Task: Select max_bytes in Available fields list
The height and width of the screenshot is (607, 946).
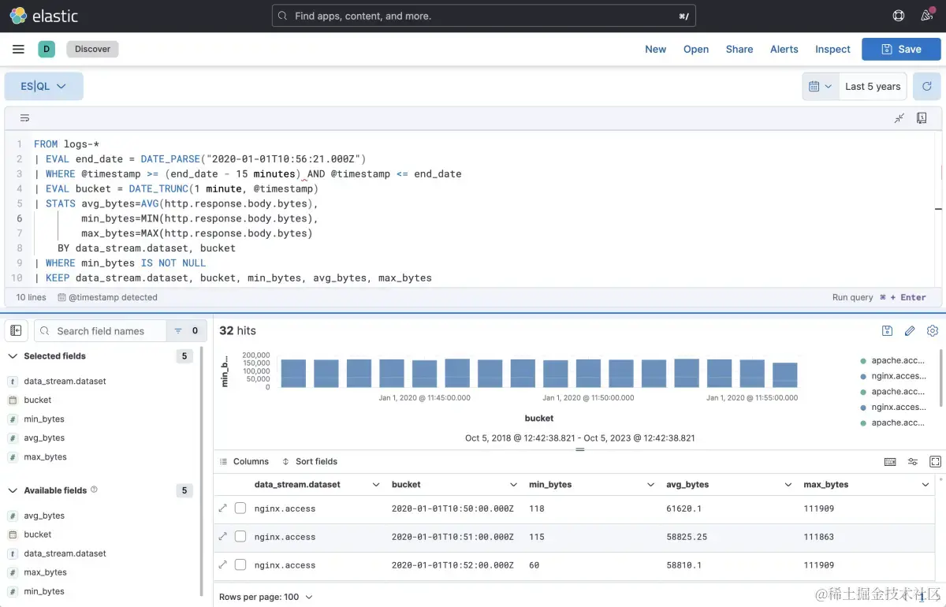Action: point(45,572)
